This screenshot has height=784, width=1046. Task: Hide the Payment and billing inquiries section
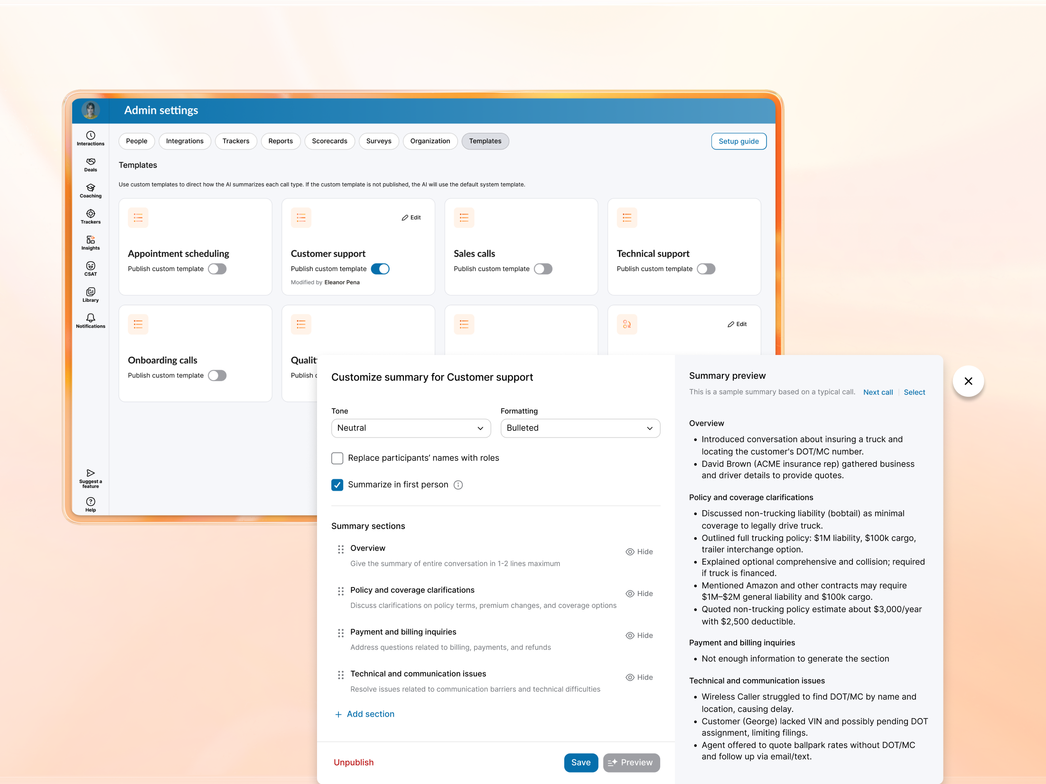(x=639, y=635)
